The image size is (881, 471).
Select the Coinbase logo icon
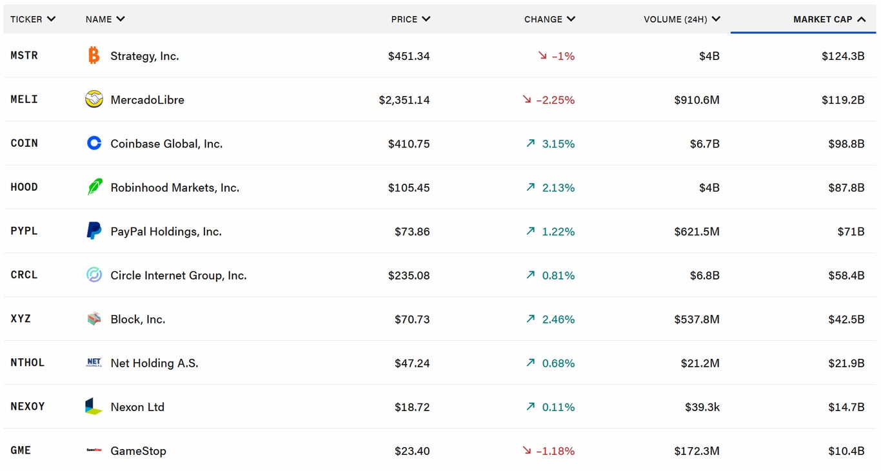[x=95, y=144]
